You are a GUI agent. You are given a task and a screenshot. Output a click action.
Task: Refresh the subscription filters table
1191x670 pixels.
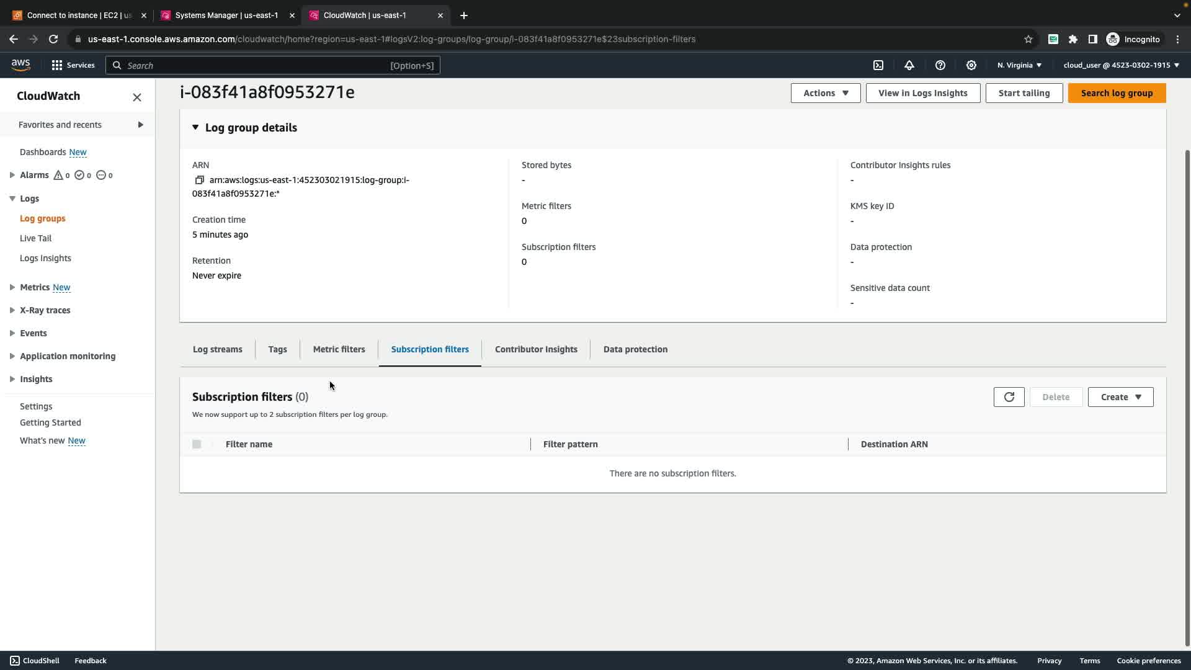coord(1009,397)
